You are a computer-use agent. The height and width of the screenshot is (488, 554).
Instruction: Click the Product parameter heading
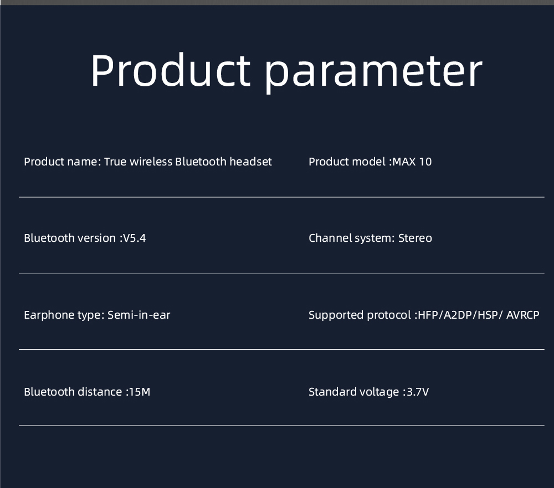coord(286,71)
